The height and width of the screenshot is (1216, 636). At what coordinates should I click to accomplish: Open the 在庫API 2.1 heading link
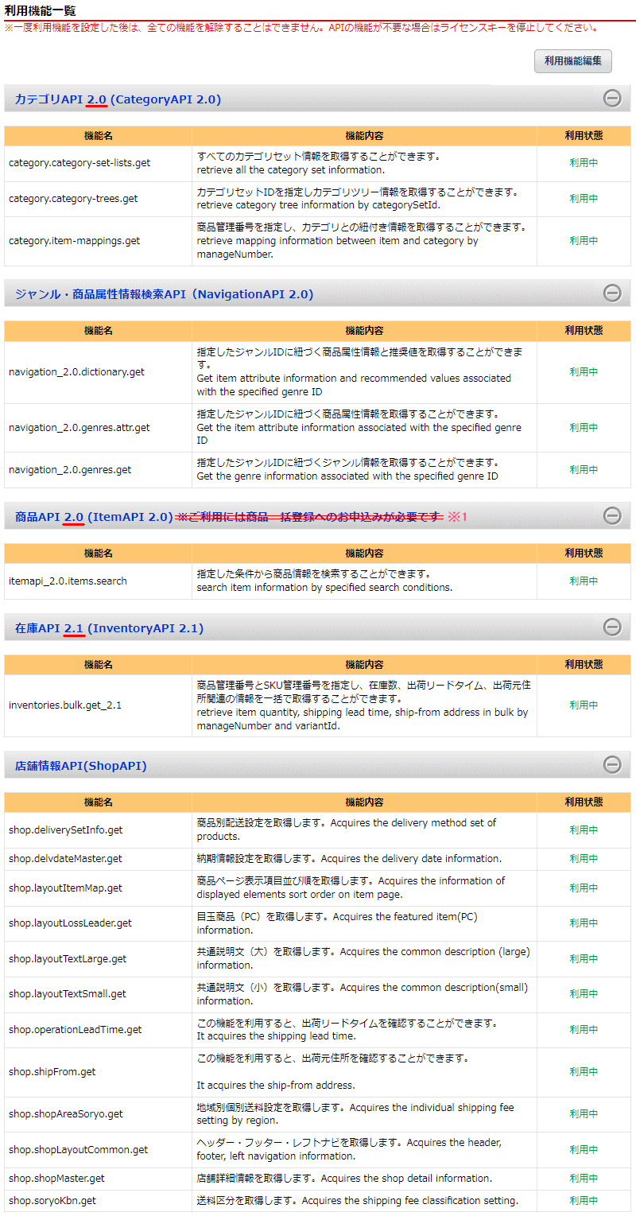click(109, 628)
